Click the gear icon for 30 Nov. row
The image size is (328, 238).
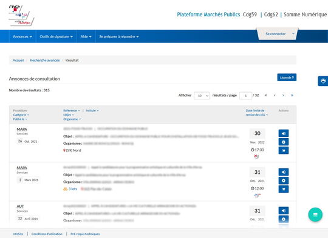284,142
